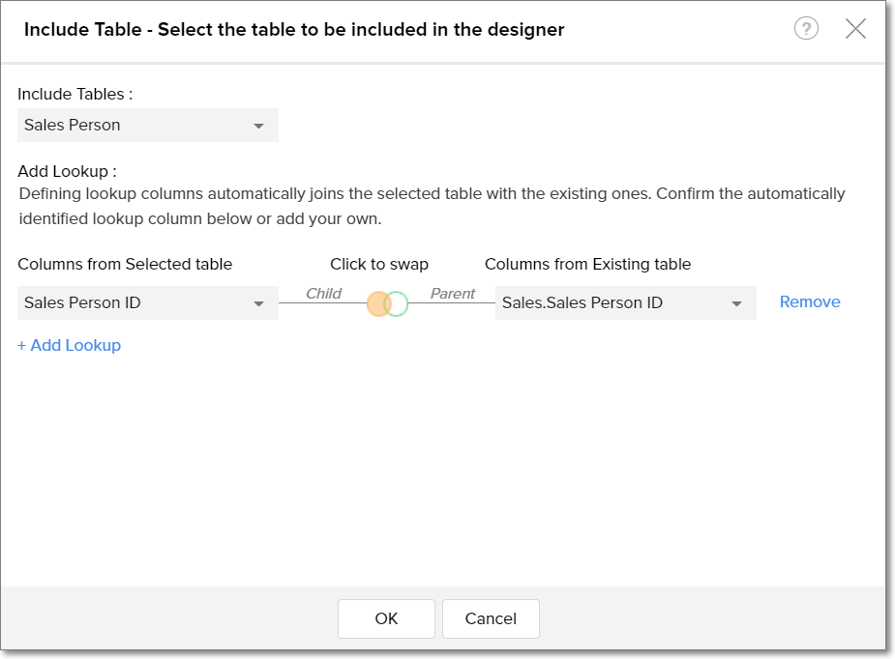Click the "Include Tables :" label

coord(75,95)
